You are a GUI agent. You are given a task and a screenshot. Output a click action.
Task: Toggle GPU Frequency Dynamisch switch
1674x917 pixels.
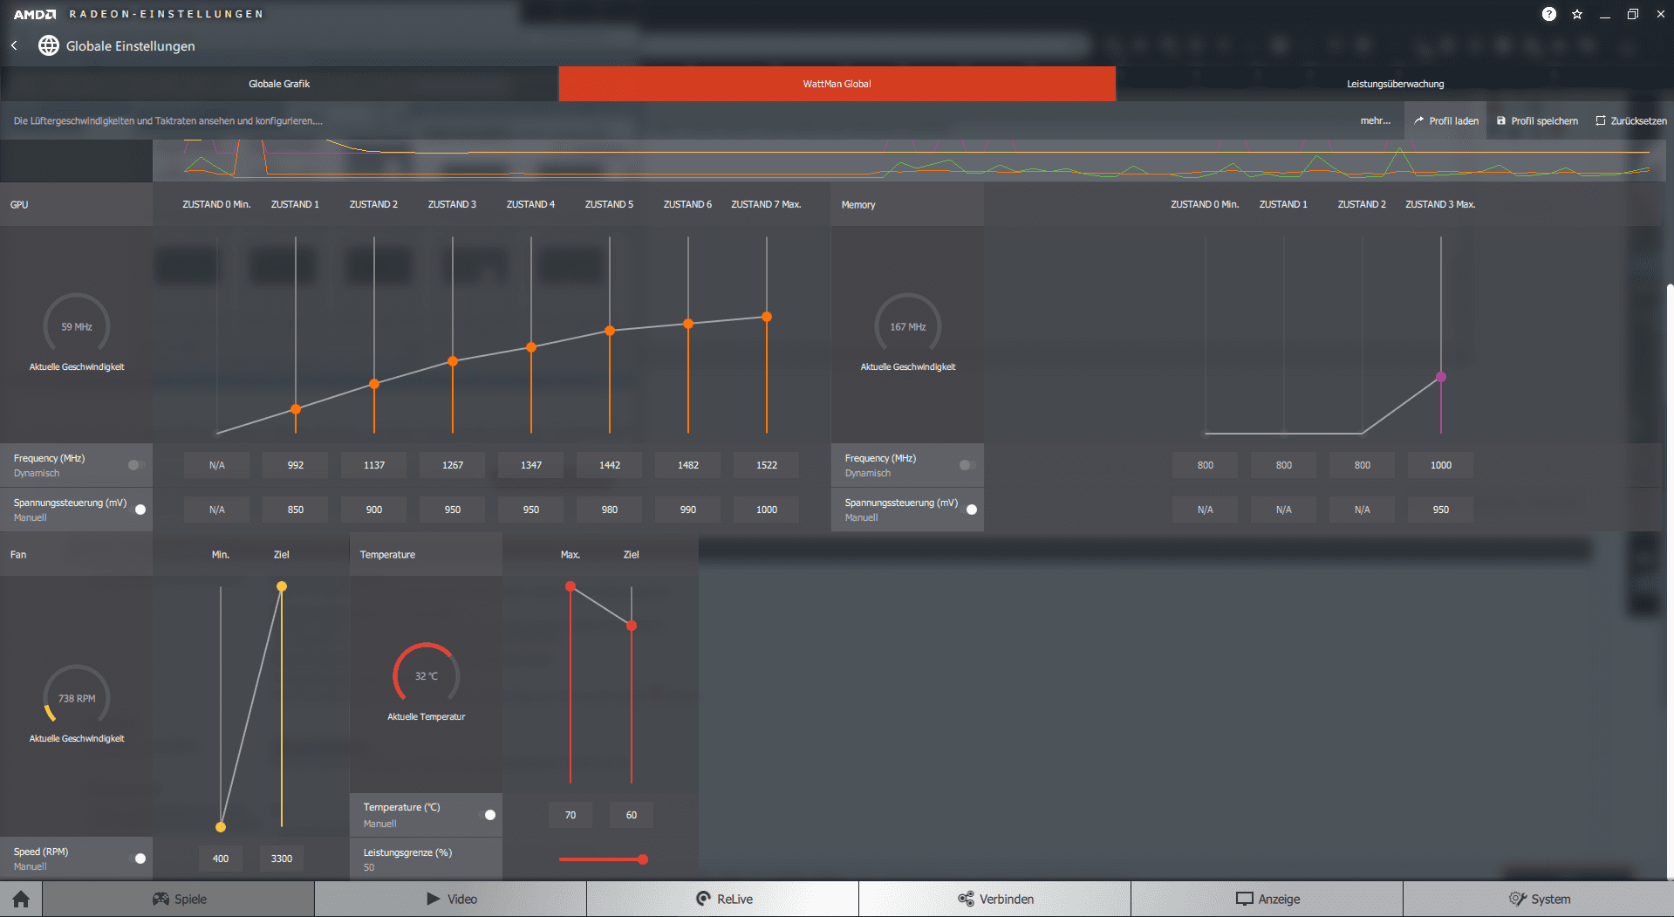tap(136, 465)
